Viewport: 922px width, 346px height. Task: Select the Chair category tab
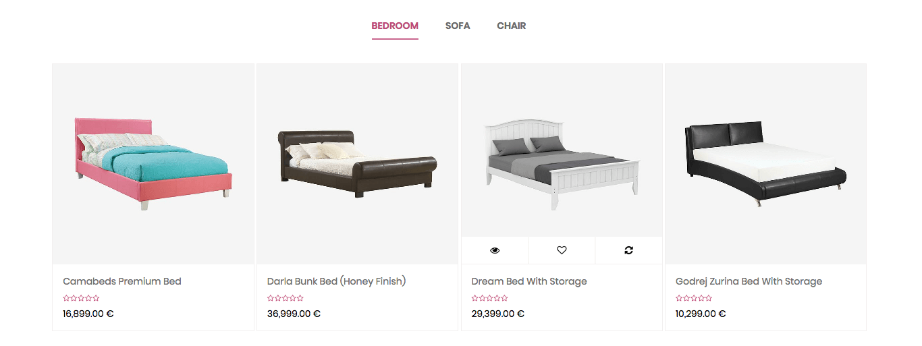coord(512,26)
